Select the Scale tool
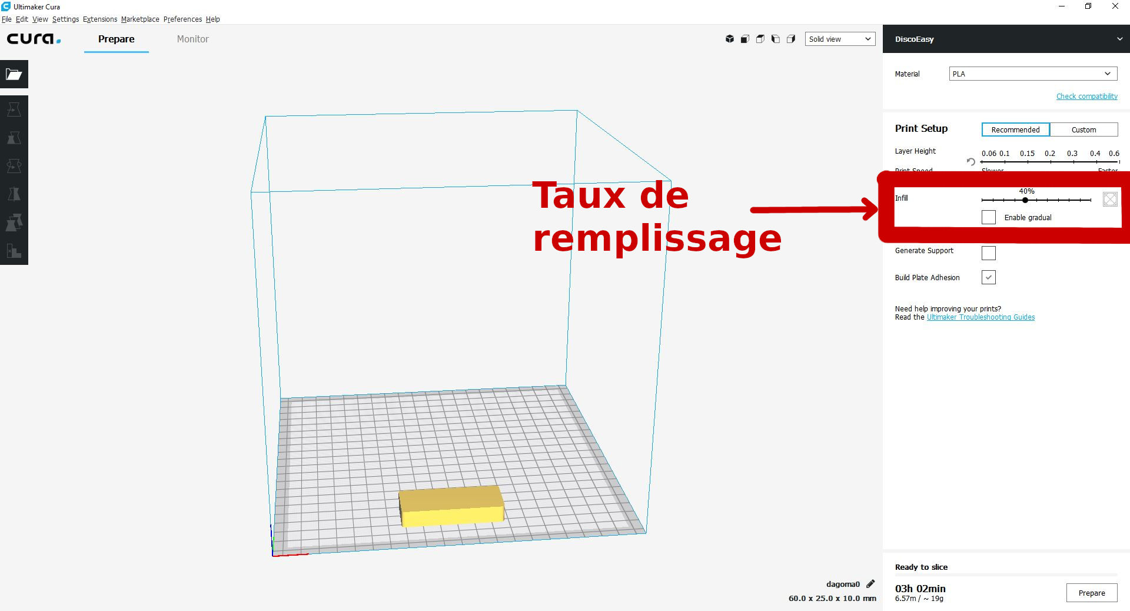1130x611 pixels. [14, 138]
